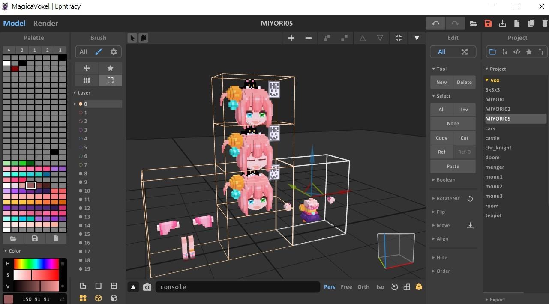The width and height of the screenshot is (549, 304).
Task: Choose the Free camera mode
Action: pyautogui.click(x=346, y=287)
